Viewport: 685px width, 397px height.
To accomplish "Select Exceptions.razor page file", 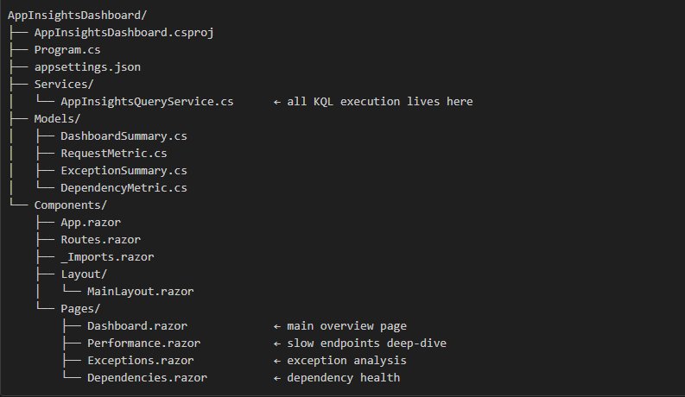I will (x=140, y=360).
